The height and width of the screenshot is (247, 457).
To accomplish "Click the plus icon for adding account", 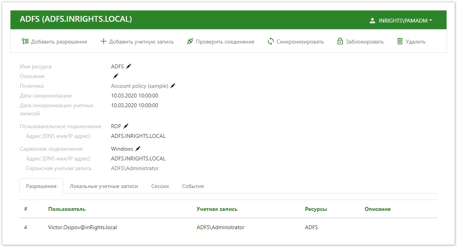I will [x=103, y=42].
